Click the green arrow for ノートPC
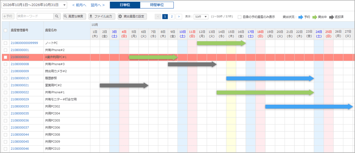 pyautogui.click(x=221, y=43)
